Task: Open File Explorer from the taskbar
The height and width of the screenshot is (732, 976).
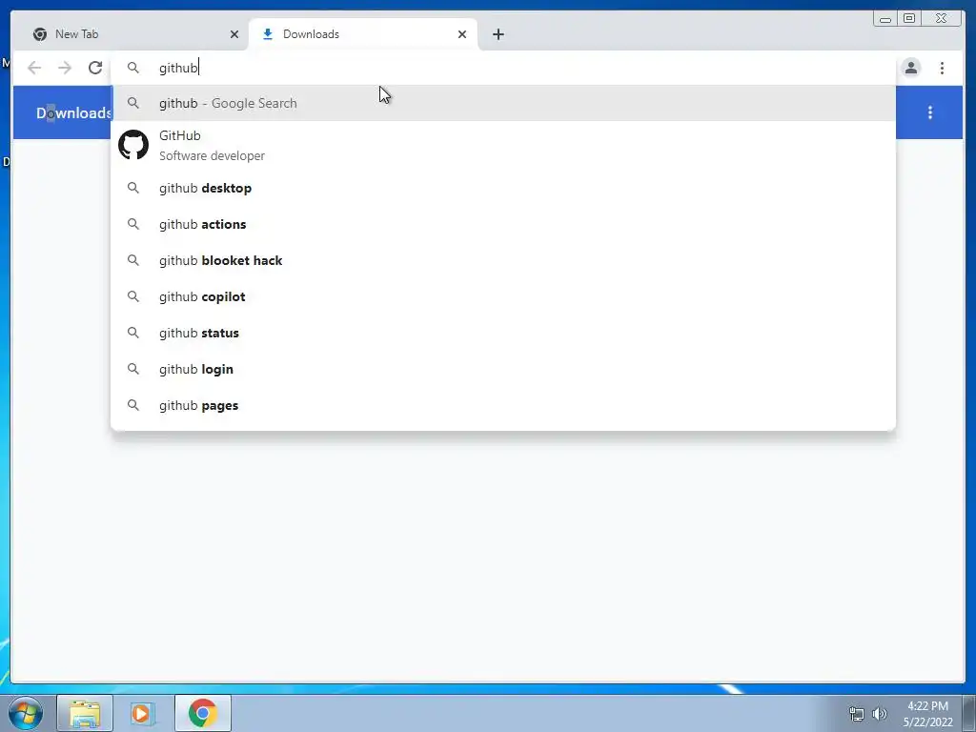Action: pyautogui.click(x=85, y=713)
